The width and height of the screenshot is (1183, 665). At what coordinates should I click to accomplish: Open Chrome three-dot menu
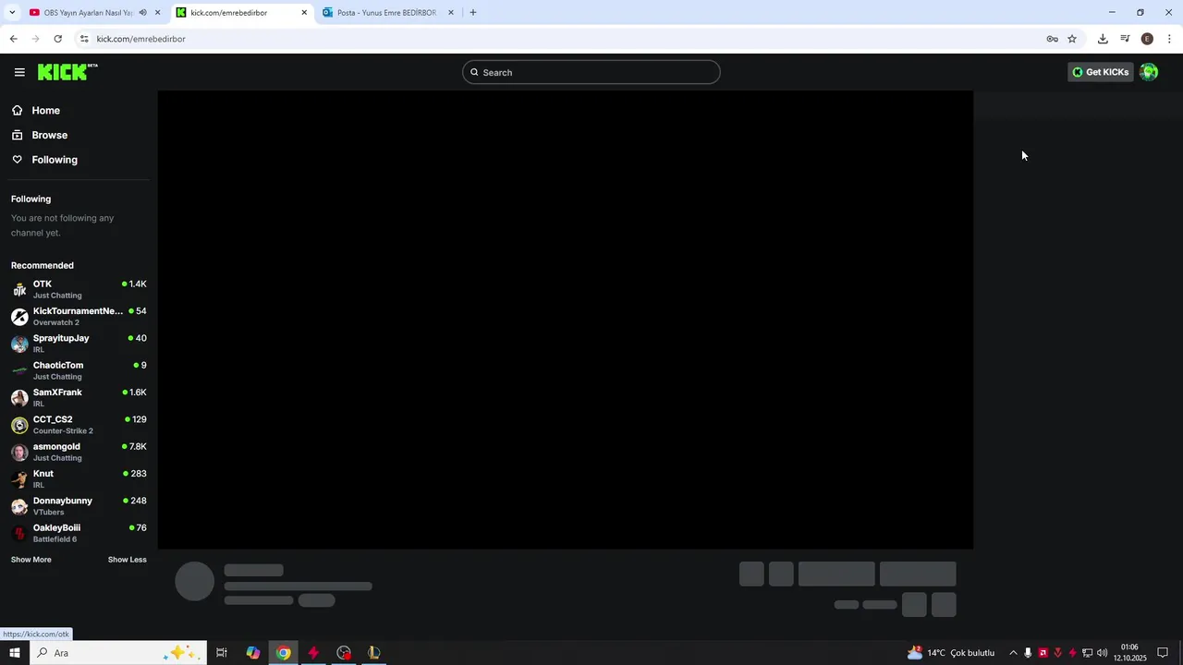coord(1169,39)
